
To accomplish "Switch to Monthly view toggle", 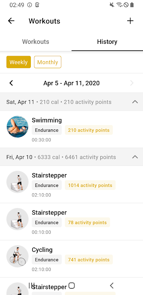I will click(x=48, y=62).
